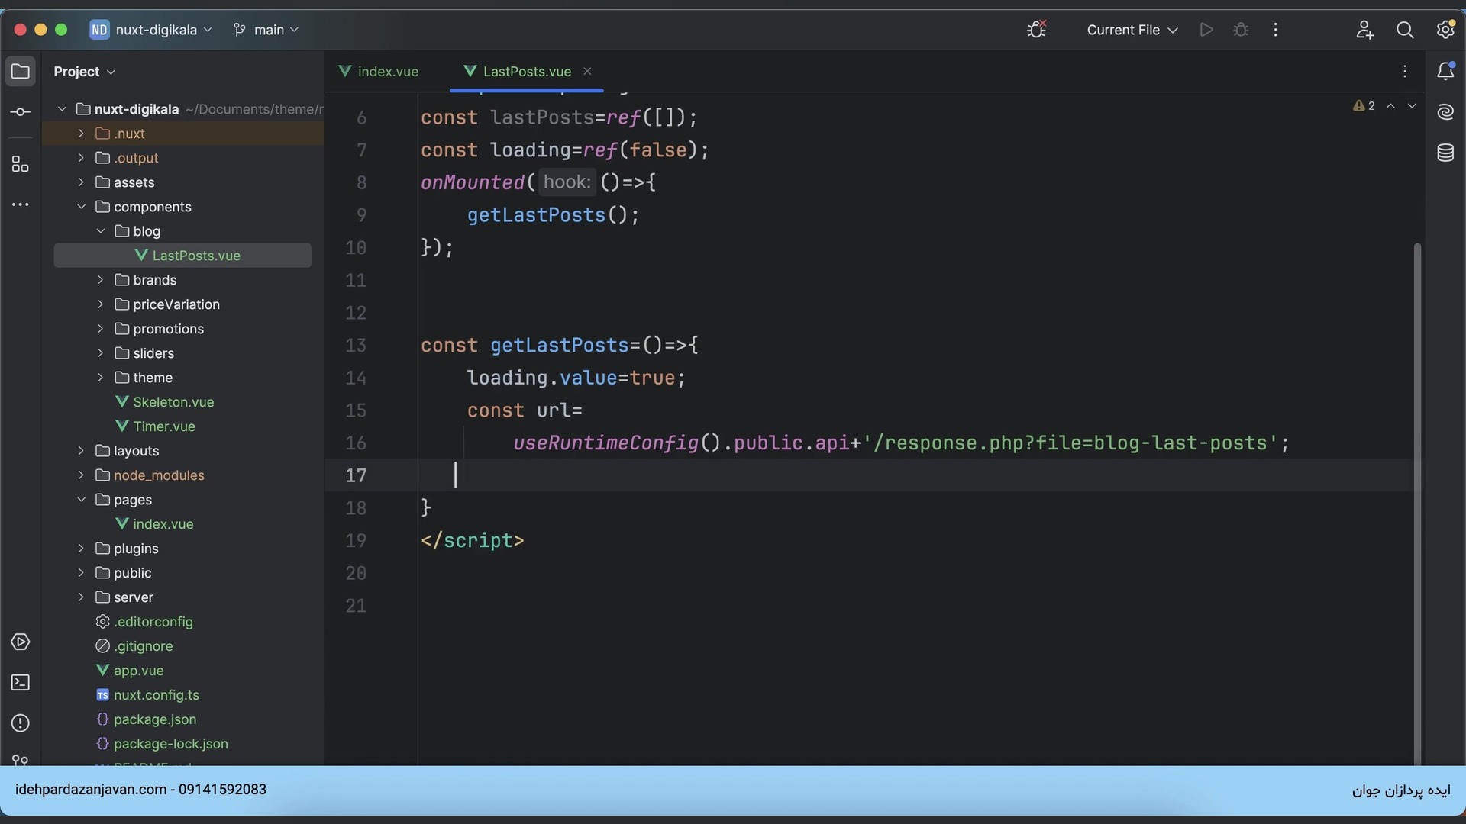The image size is (1466, 824).
Task: Click the Search Everywhere magnifier icon
Action: 1405,30
